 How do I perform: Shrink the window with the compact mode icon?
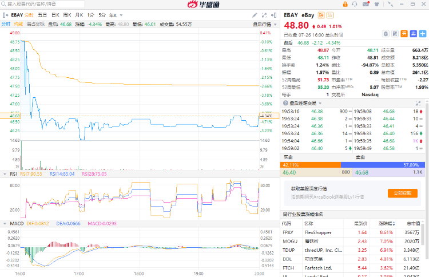click(x=391, y=4)
